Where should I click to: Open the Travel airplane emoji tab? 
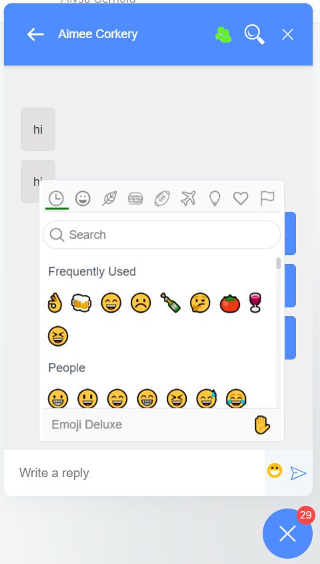[x=189, y=198]
